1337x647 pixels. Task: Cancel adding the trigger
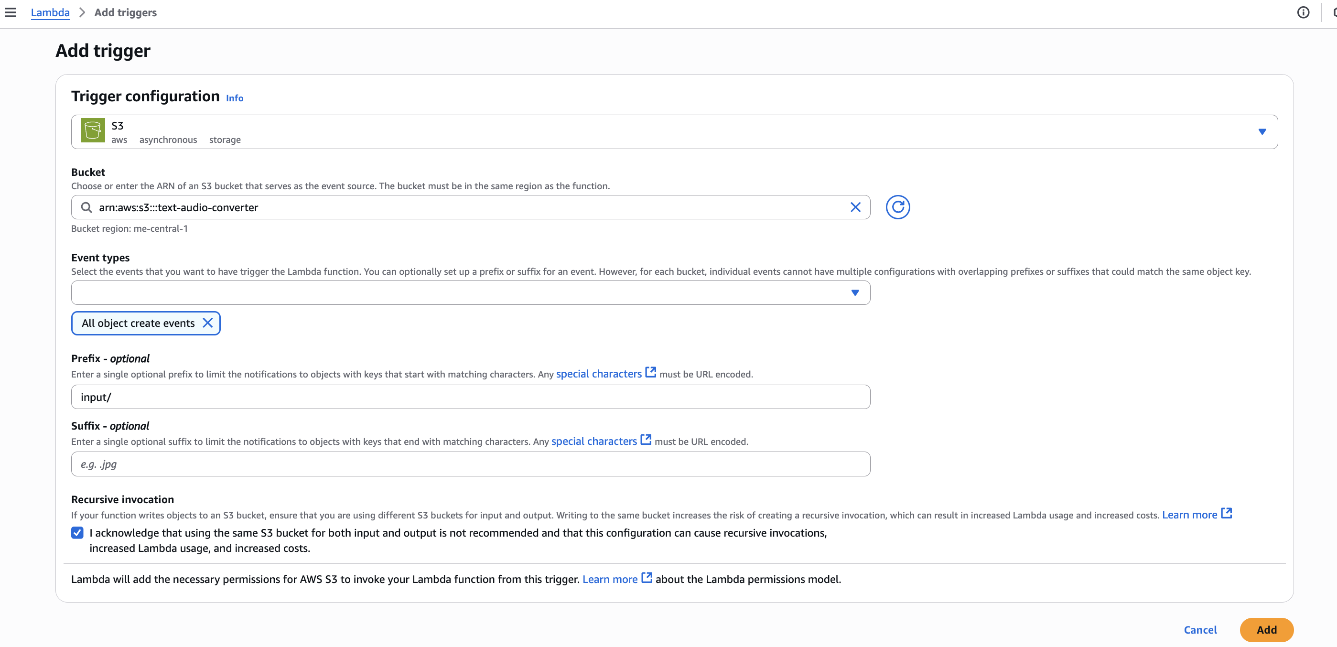pyautogui.click(x=1200, y=630)
